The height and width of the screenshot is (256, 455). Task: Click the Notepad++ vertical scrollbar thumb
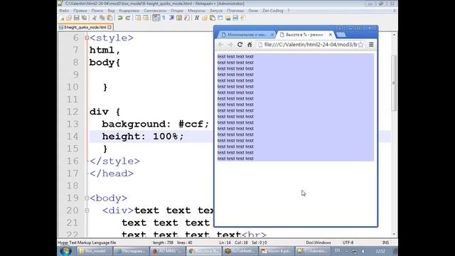394,82
